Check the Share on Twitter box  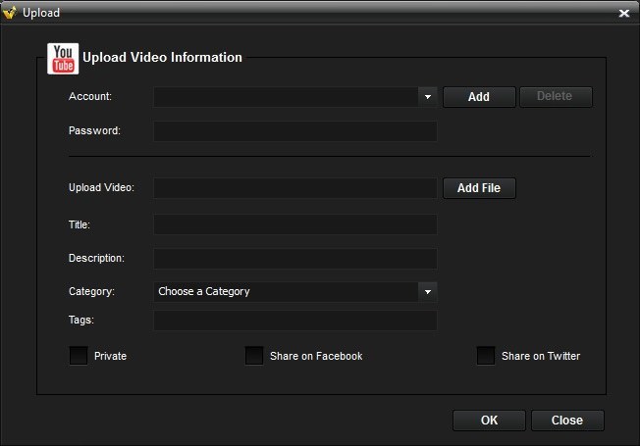[x=486, y=356]
